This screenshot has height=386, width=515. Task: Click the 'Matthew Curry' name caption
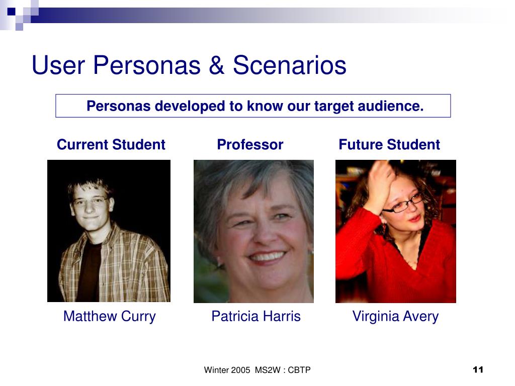coord(109,317)
